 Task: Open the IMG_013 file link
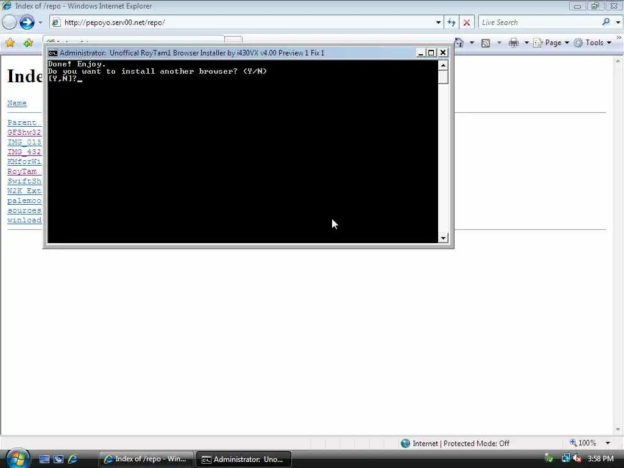pos(24,142)
